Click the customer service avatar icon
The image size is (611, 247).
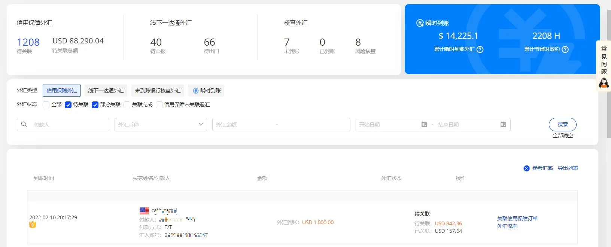tap(604, 83)
